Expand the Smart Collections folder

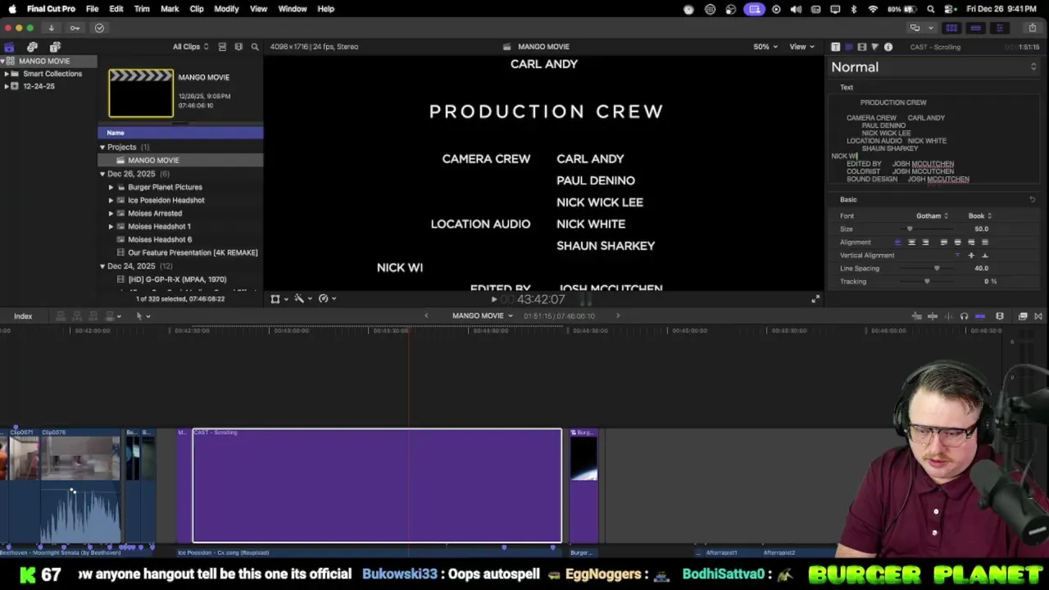tap(7, 74)
